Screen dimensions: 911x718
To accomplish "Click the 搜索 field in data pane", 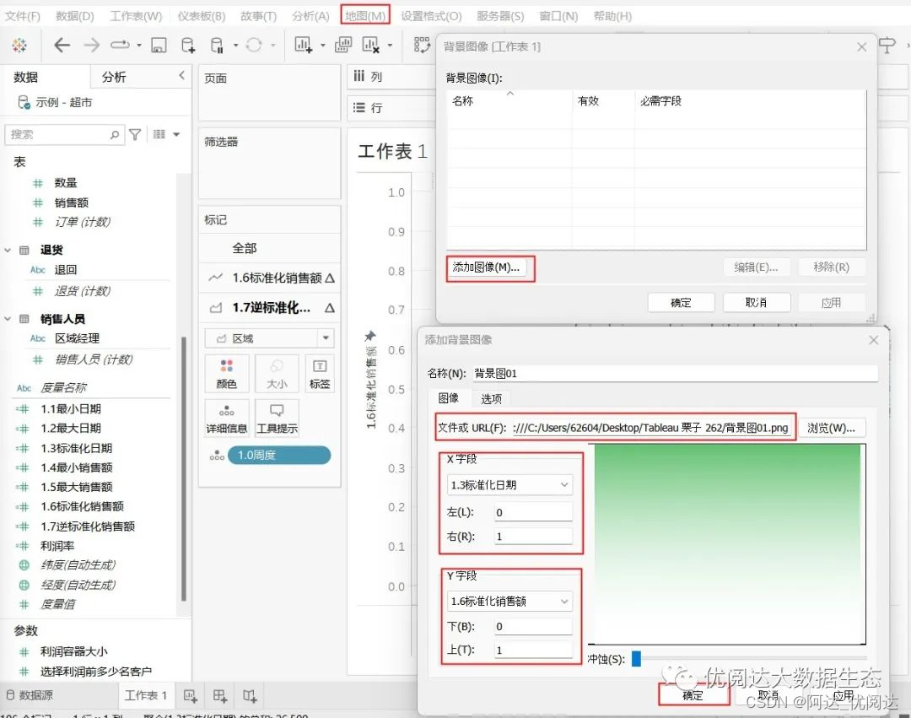I will click(x=64, y=135).
